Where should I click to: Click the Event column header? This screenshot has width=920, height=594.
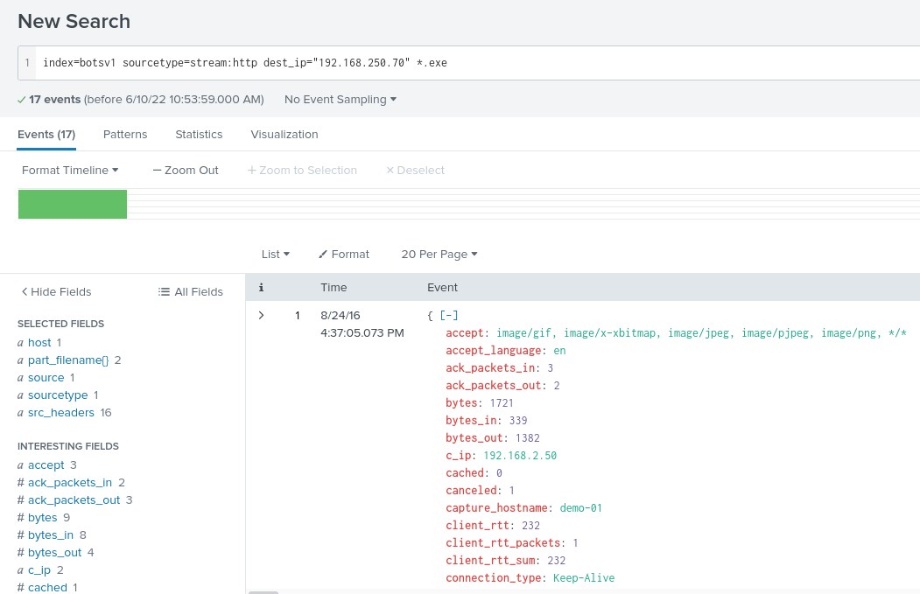[442, 287]
